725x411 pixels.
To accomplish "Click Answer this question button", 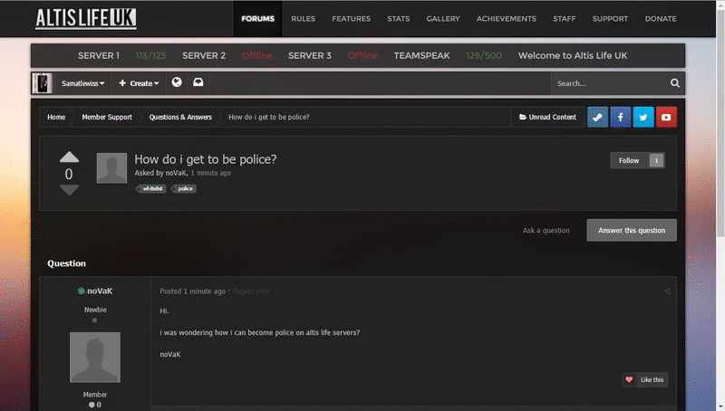I will click(632, 231).
